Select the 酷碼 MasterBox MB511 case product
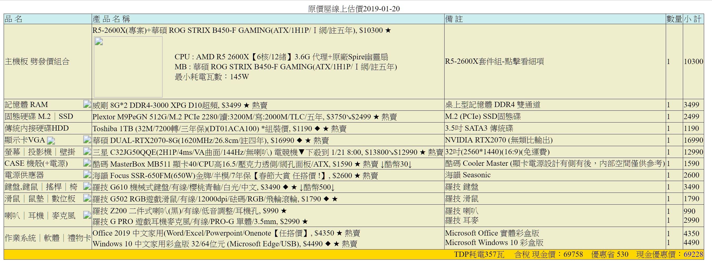 [x=252, y=164]
